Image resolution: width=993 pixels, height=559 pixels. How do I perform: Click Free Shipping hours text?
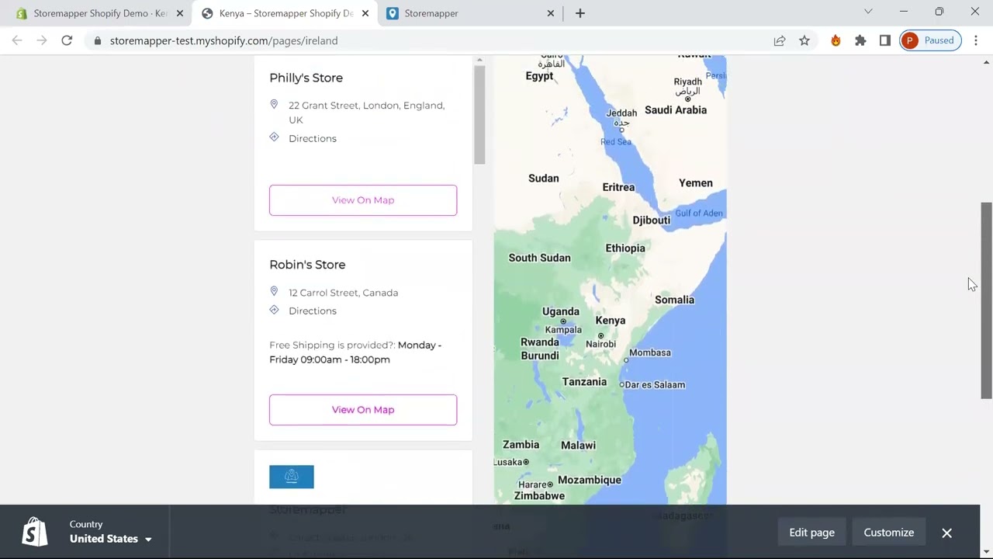tap(355, 352)
